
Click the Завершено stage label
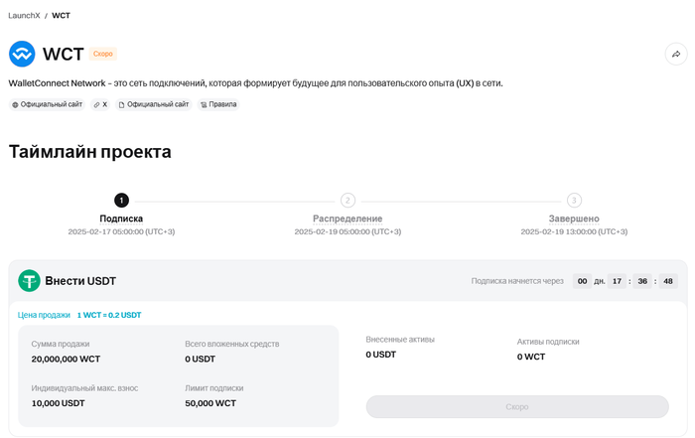(x=574, y=219)
